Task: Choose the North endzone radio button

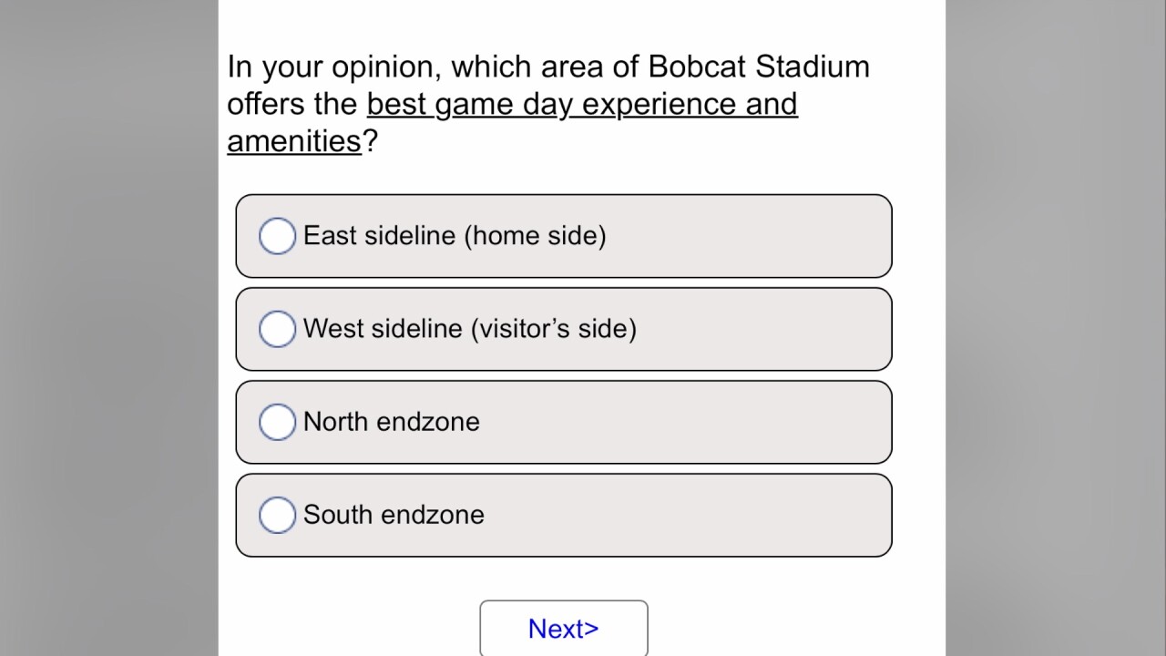Action: 277,422
